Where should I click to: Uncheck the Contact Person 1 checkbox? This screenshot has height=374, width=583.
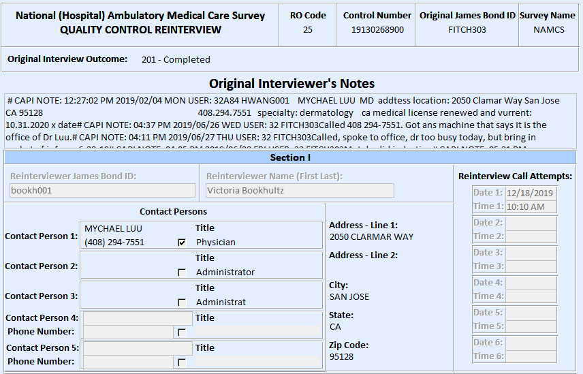coord(181,242)
